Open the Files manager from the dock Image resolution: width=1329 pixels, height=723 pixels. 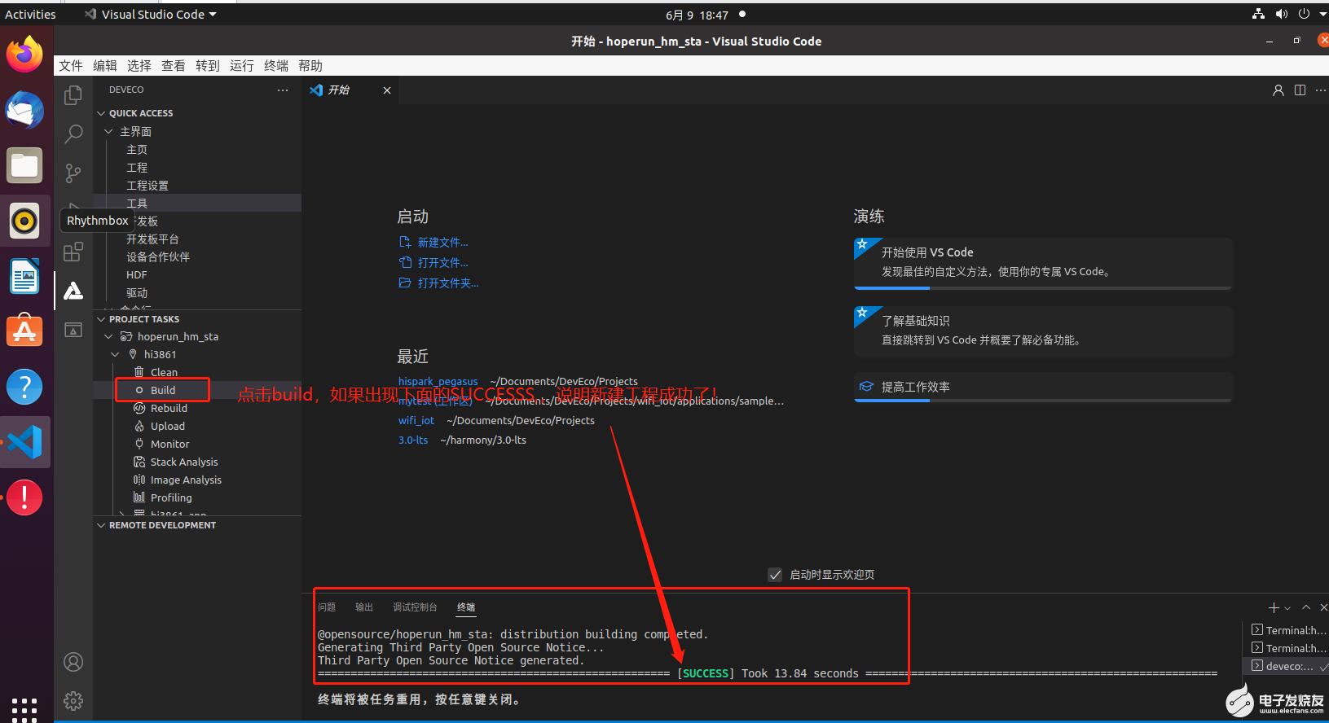[24, 165]
